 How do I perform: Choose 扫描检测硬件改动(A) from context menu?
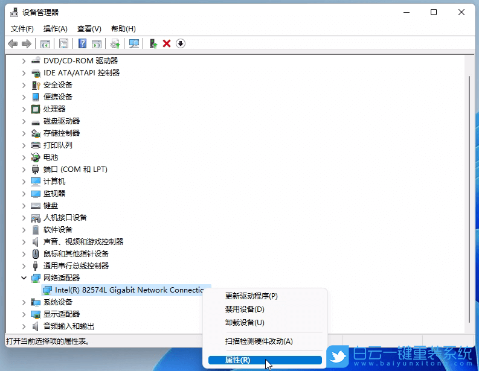[265, 341]
